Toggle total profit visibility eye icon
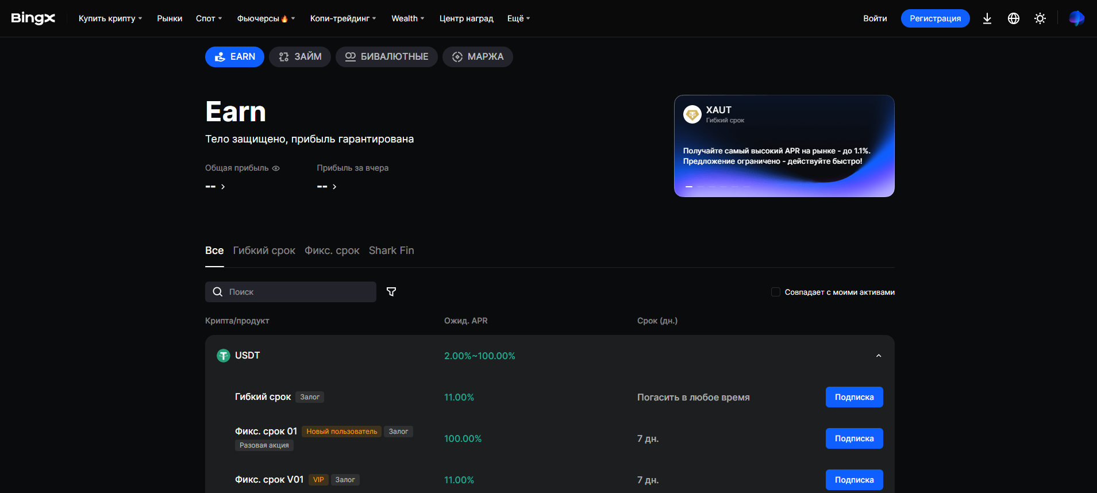Viewport: 1097px width, 493px height. tap(276, 168)
